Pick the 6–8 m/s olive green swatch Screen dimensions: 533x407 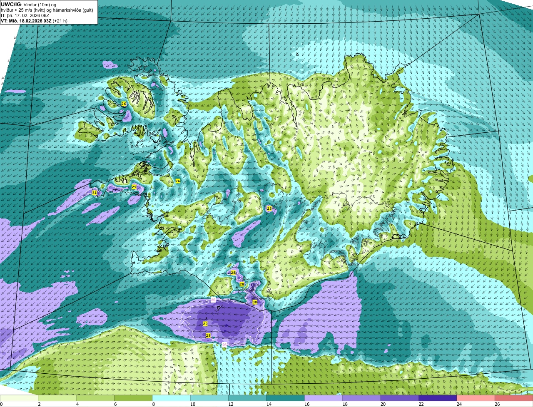coord(133,398)
